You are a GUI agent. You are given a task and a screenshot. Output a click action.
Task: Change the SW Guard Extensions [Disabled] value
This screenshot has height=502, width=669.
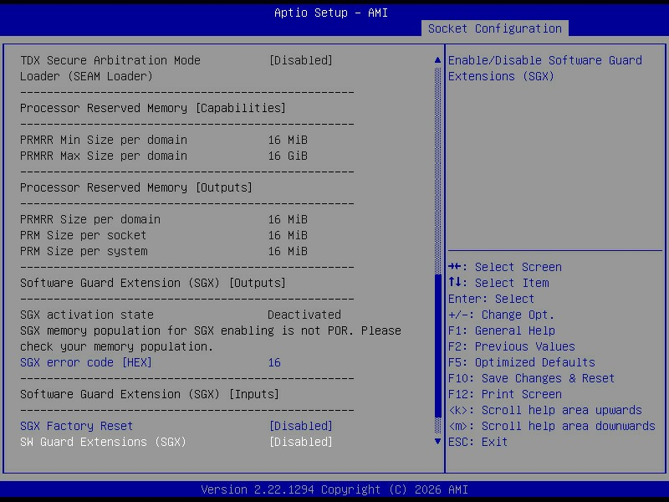pos(300,442)
